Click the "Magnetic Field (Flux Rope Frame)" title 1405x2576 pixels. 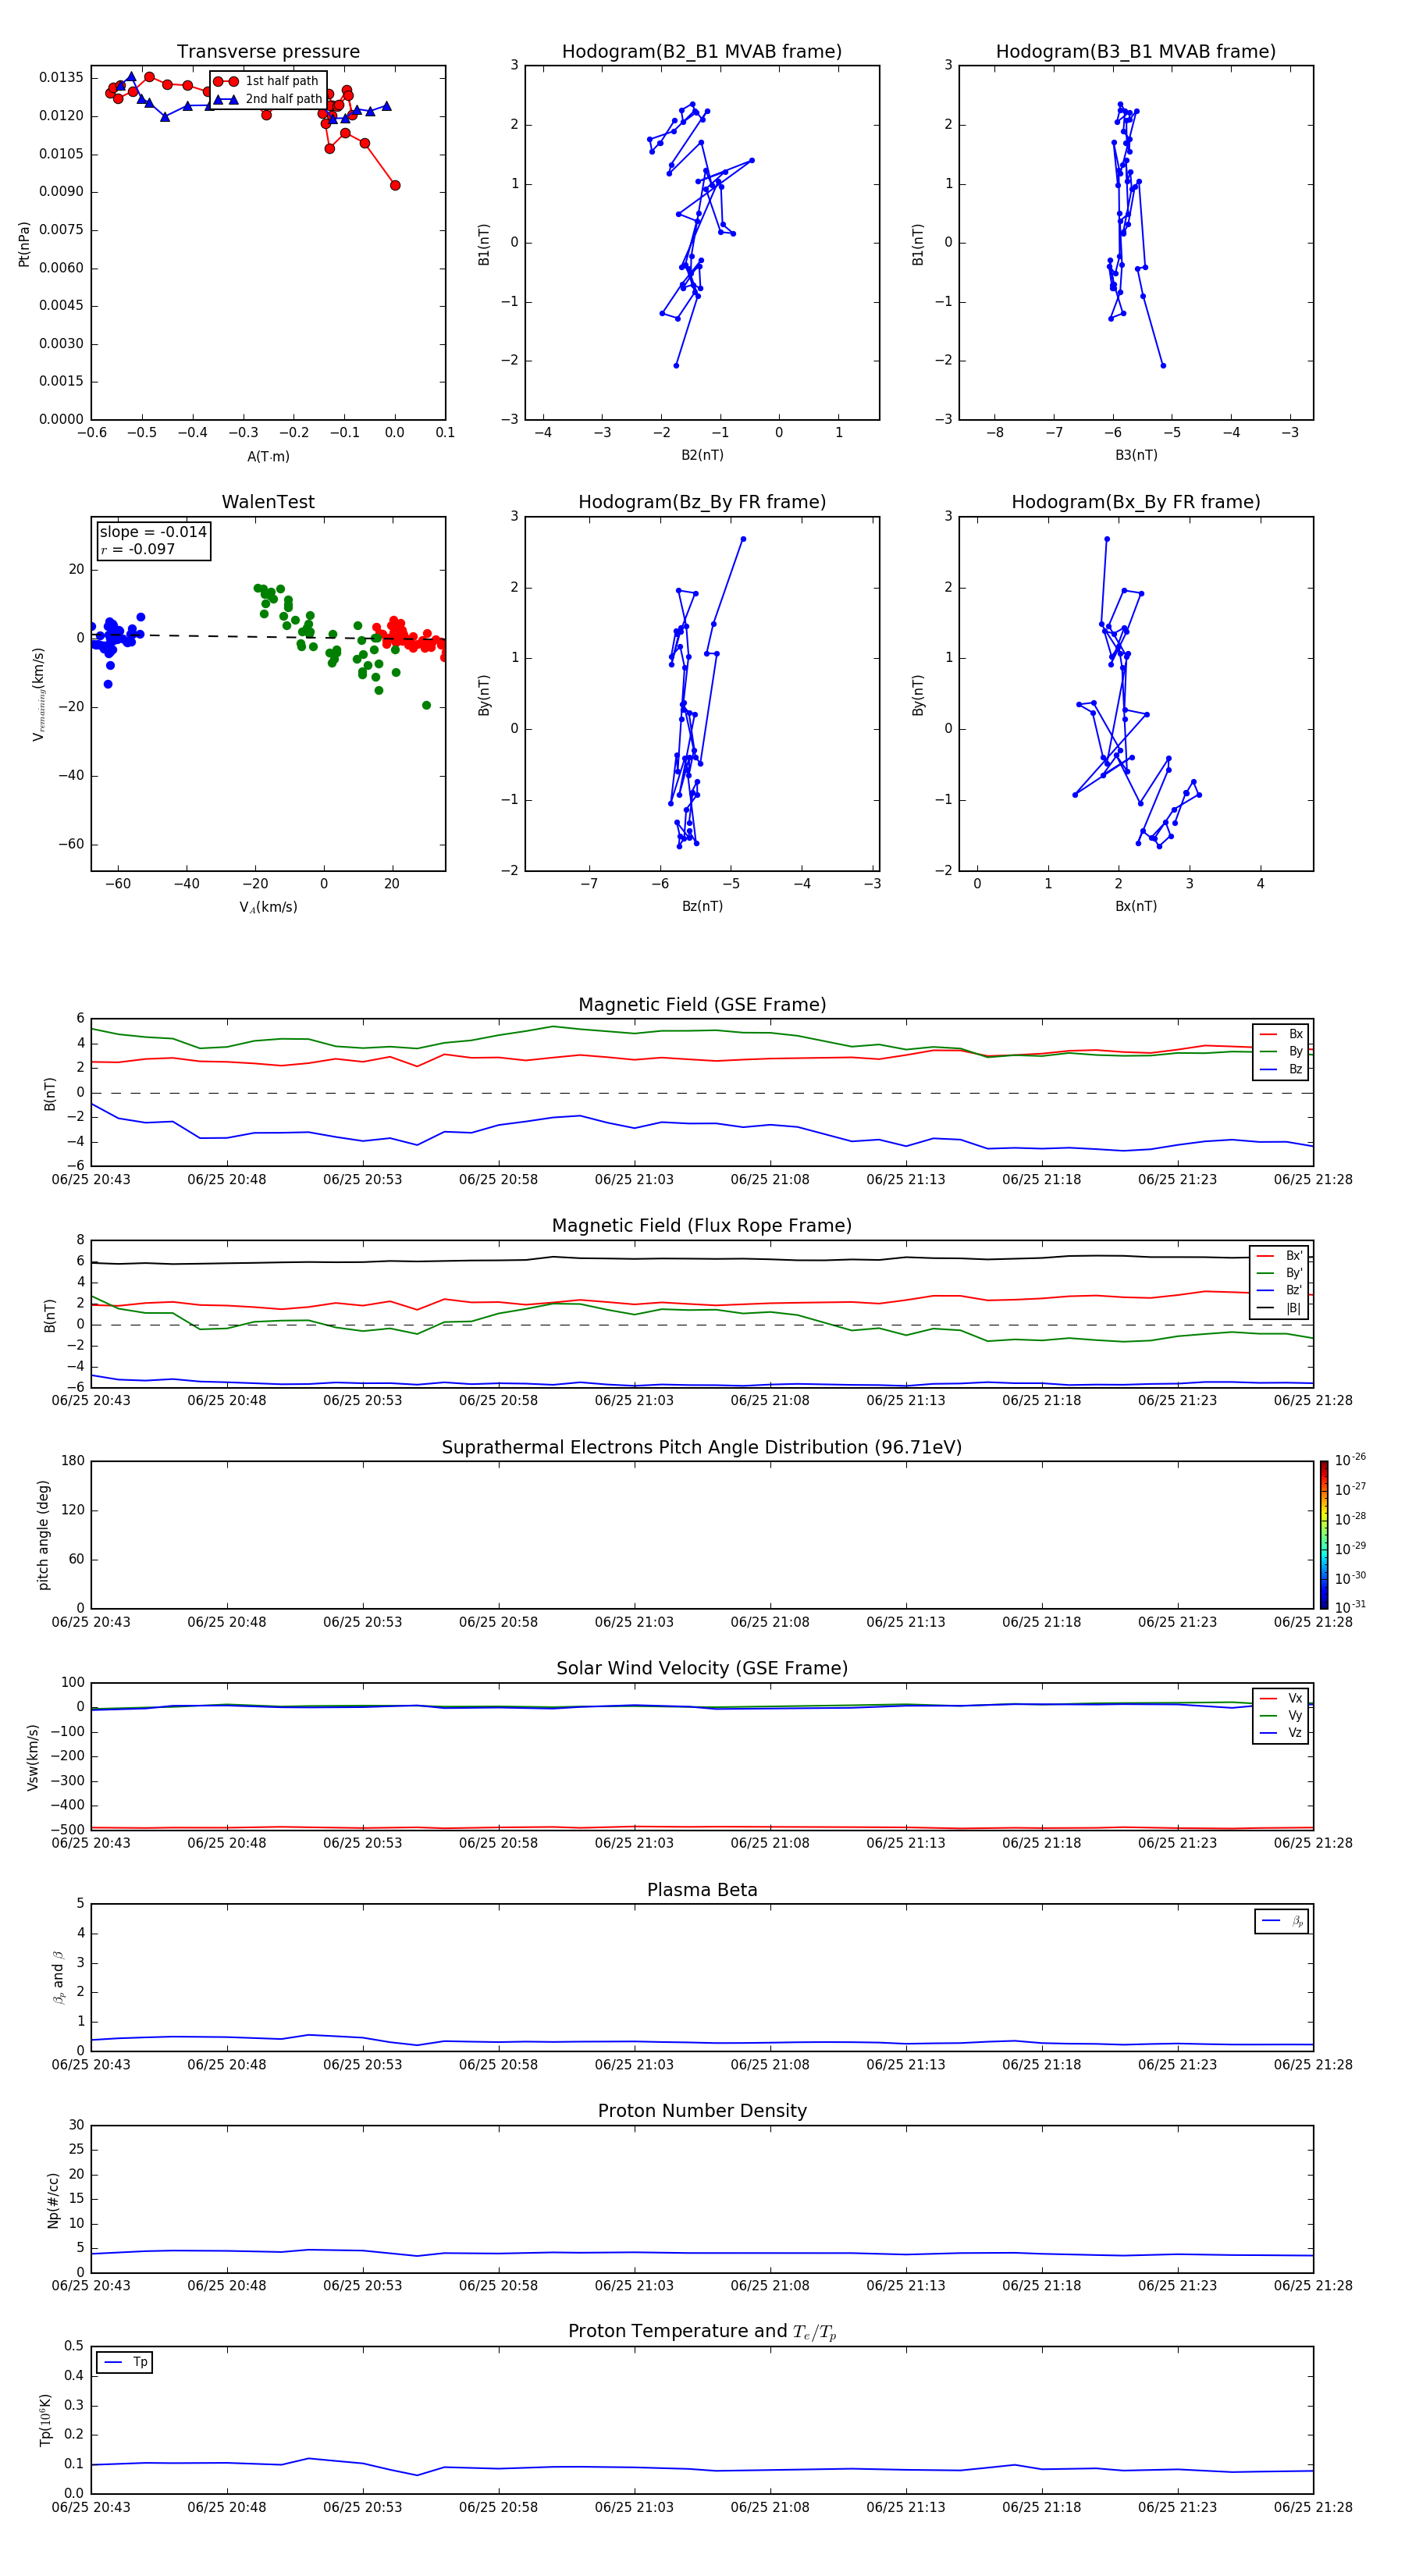point(702,1225)
